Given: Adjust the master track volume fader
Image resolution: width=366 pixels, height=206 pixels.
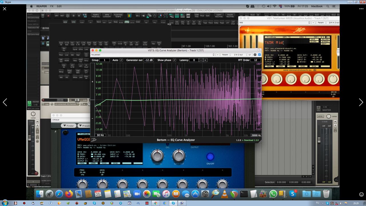Looking at the screenshot, I should [x=319, y=140].
